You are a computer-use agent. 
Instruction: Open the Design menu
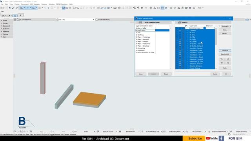click(17, 4)
